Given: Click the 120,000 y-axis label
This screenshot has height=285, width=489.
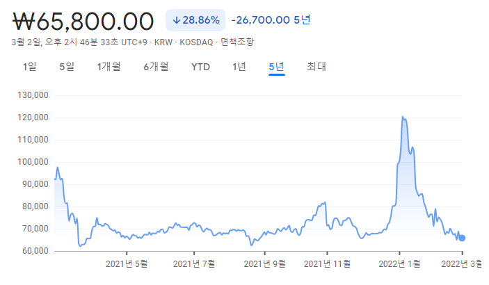Looking at the screenshot, I should click(33, 117).
